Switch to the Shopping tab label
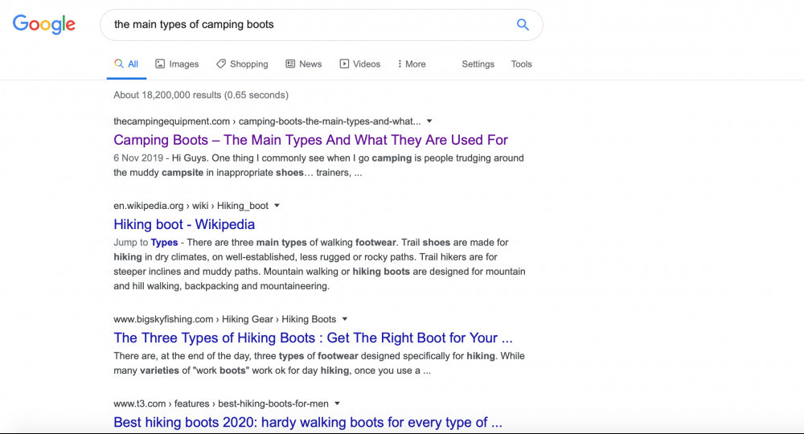Viewport: 804px width, 434px height. click(248, 64)
